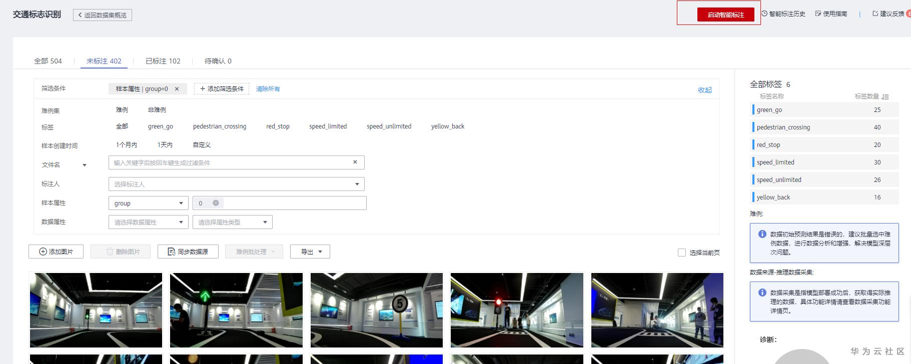The width and height of the screenshot is (911, 364).
Task: Click the sort icon beside 标签数量
Action: click(x=885, y=96)
